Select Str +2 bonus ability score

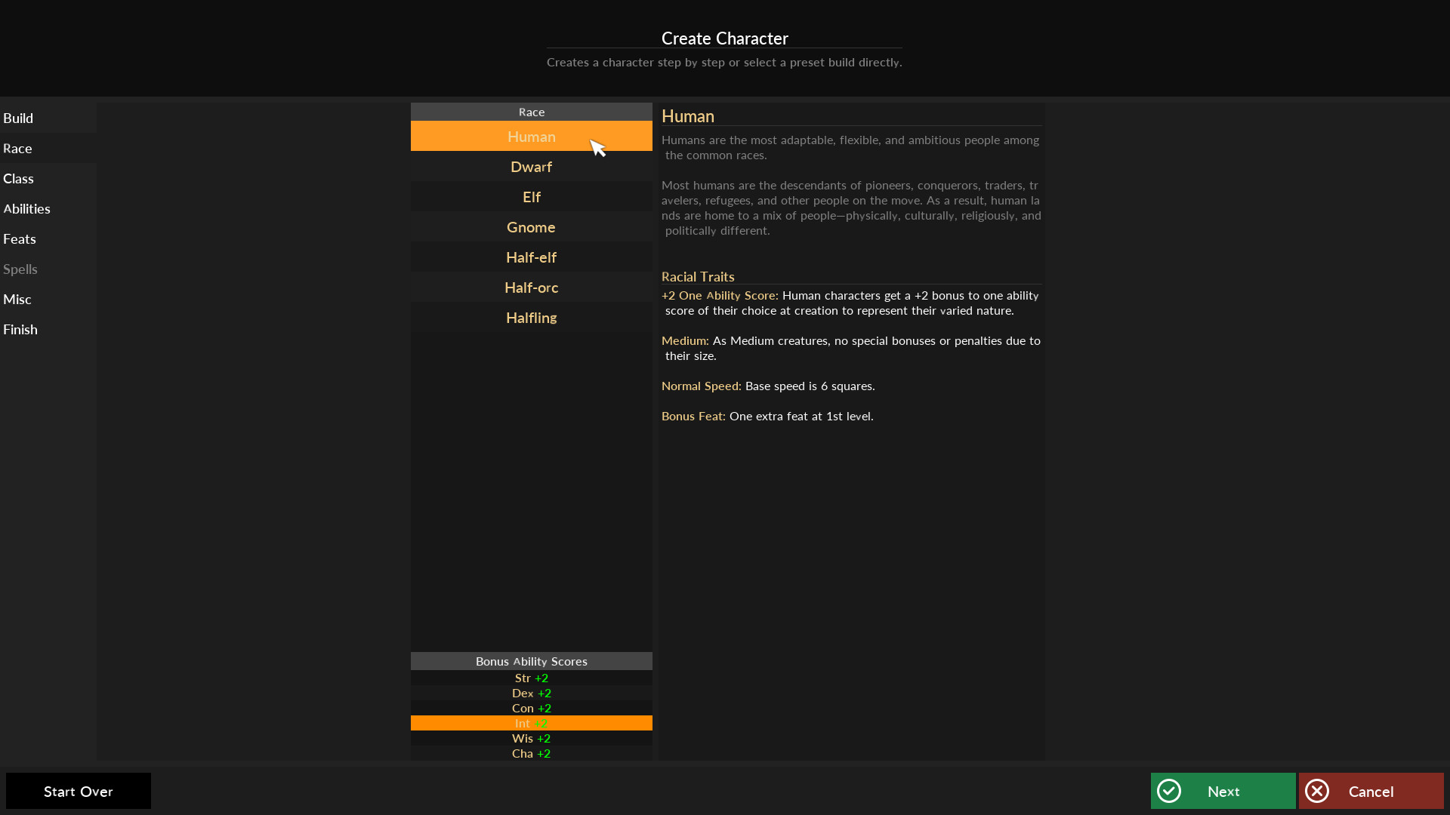point(531,678)
